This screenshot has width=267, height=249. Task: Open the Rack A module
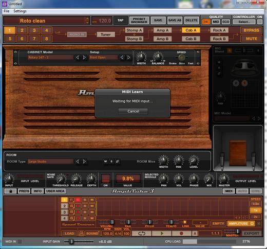coord(219,30)
